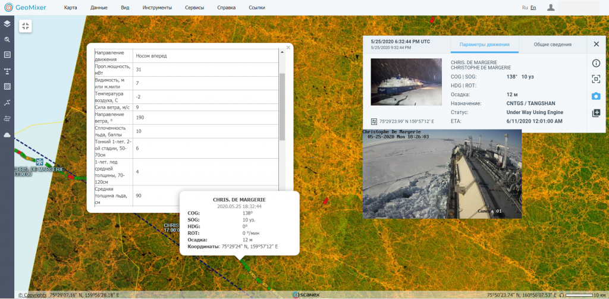Viewport: 609px width, 299px height.
Task: Open the map search tool in sidebar
Action: point(7,39)
